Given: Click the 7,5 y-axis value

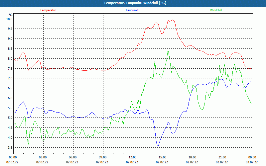Looking at the screenshot, I should tap(10, 68).
